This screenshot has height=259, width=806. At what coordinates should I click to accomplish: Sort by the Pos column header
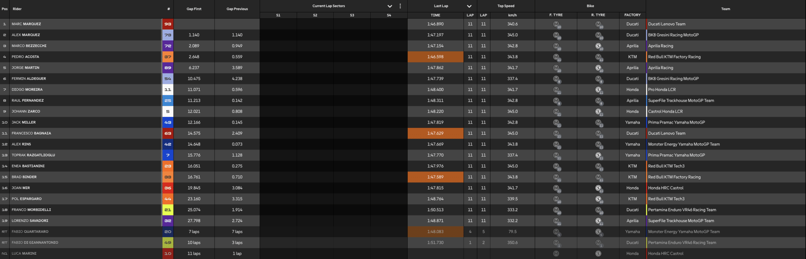pos(5,9)
